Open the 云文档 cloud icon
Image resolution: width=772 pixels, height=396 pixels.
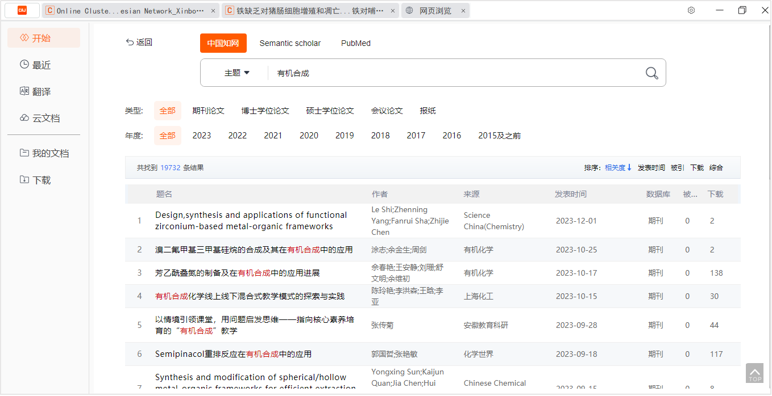click(24, 118)
